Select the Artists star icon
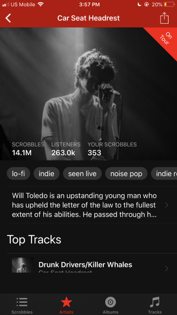The height and width of the screenshot is (315, 177). (x=66, y=302)
